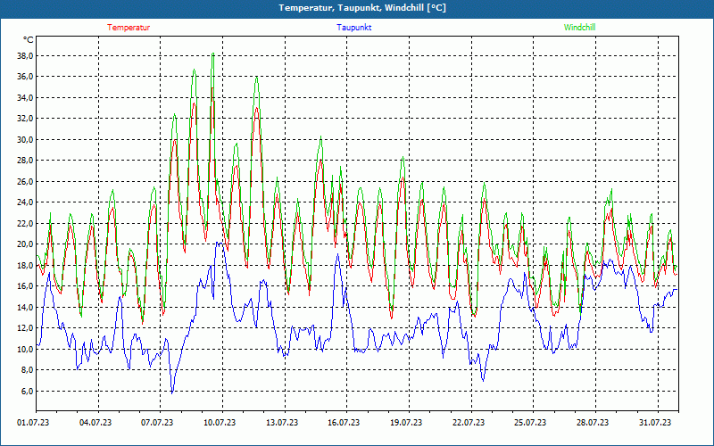Click the green Windchill legend label
Image resolution: width=714 pixels, height=446 pixels.
coord(579,28)
